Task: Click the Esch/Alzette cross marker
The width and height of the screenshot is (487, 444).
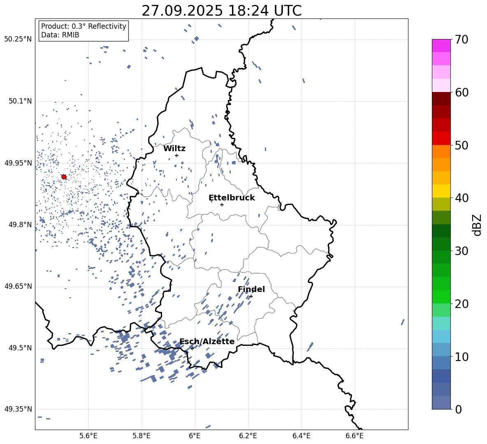Action: tap(192, 348)
